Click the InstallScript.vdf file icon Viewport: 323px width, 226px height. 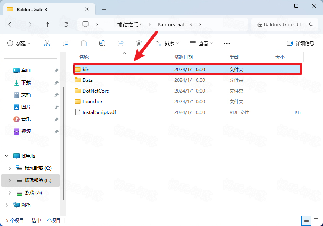[78, 112]
